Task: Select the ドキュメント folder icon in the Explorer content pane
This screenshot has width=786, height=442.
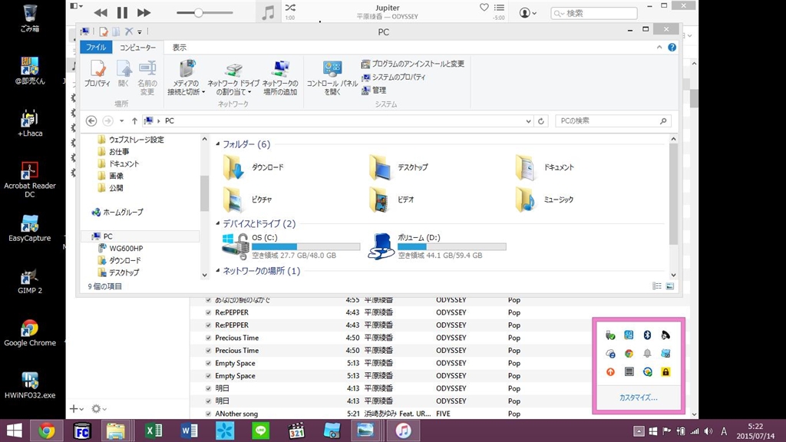Action: (x=525, y=167)
